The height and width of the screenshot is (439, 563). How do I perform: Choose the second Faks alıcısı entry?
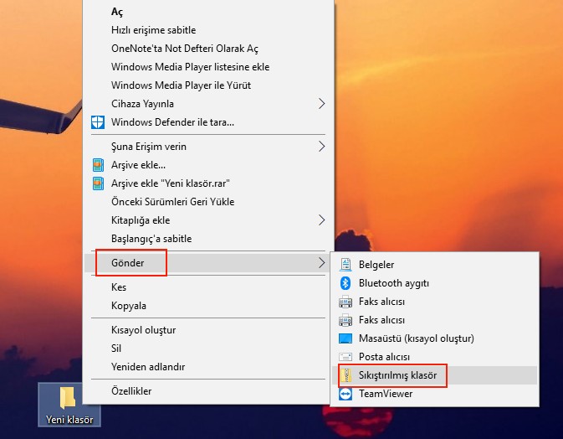tap(434, 320)
